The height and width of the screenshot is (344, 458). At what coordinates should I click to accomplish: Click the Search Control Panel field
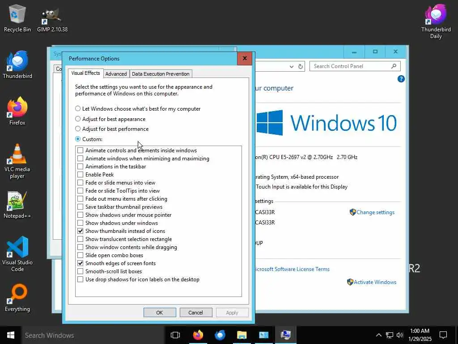click(355, 66)
